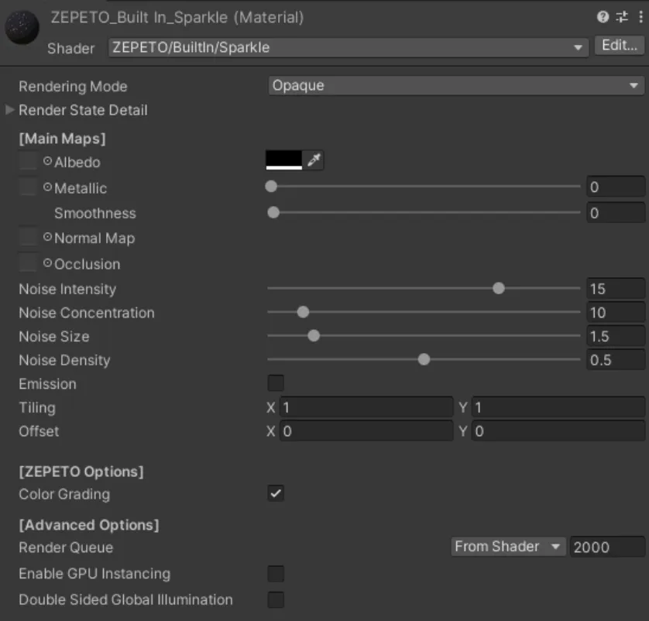Image resolution: width=649 pixels, height=621 pixels.
Task: Click the [Main Maps] section header
Action: coord(62,139)
